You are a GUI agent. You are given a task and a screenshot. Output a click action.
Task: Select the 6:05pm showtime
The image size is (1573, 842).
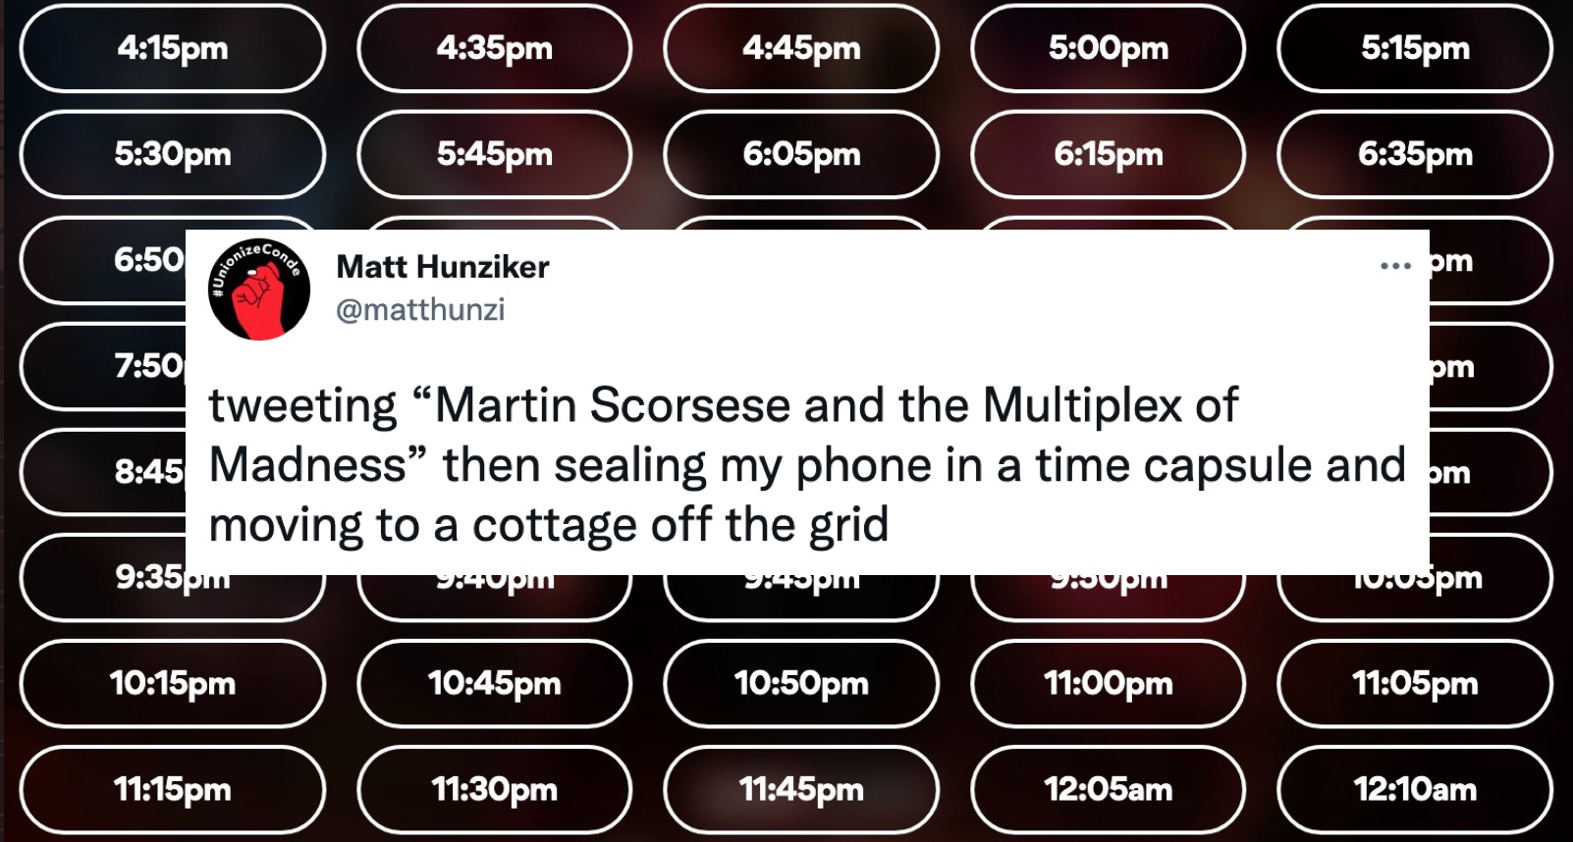[x=801, y=154]
